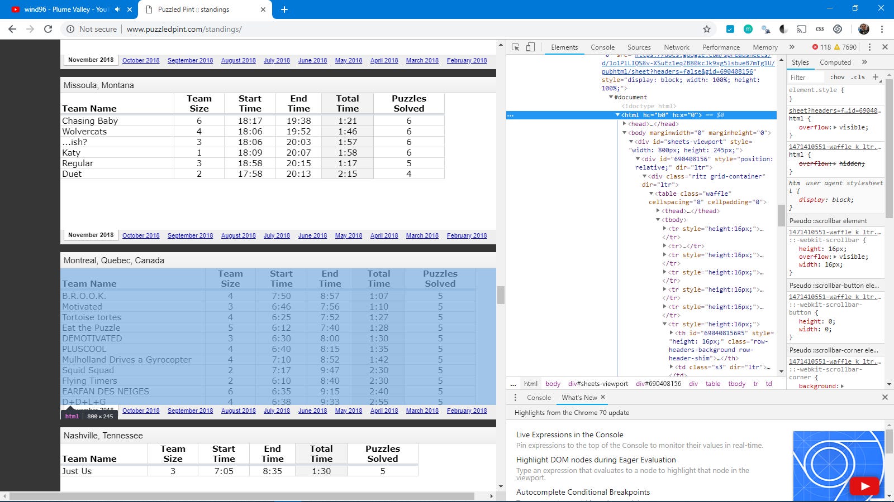894x502 pixels.
Task: Toggle the :hov element state panel
Action: tap(837, 78)
